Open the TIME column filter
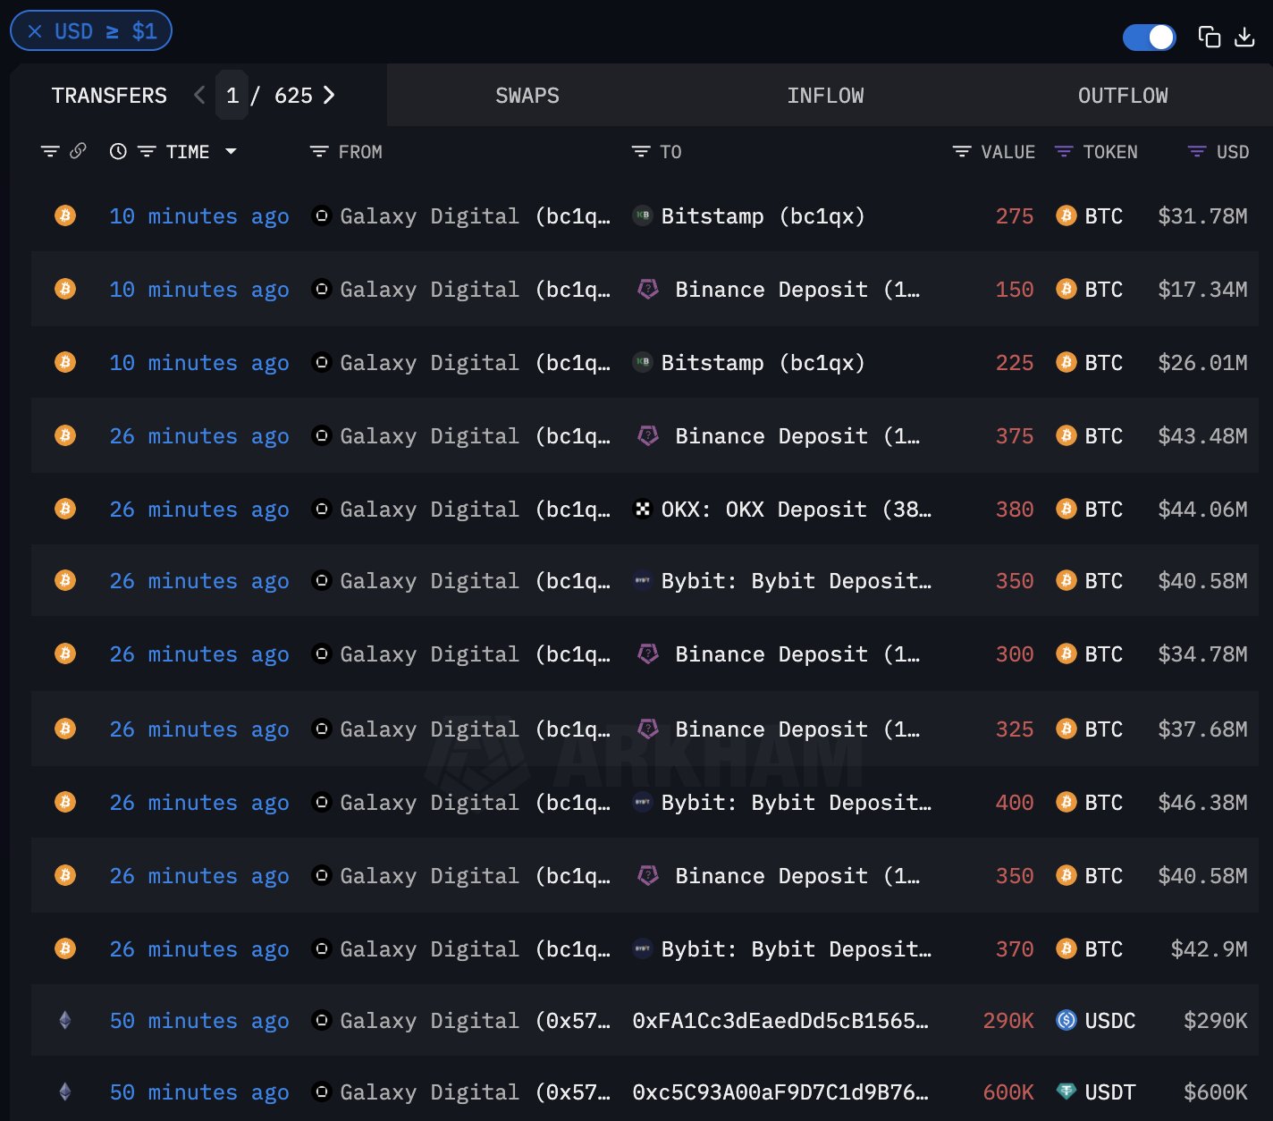 coord(147,152)
